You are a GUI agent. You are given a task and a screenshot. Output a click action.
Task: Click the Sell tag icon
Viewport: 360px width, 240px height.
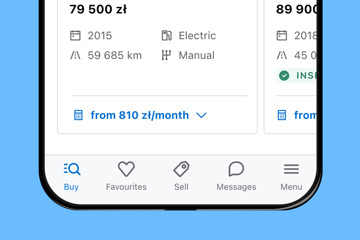pyautogui.click(x=181, y=169)
